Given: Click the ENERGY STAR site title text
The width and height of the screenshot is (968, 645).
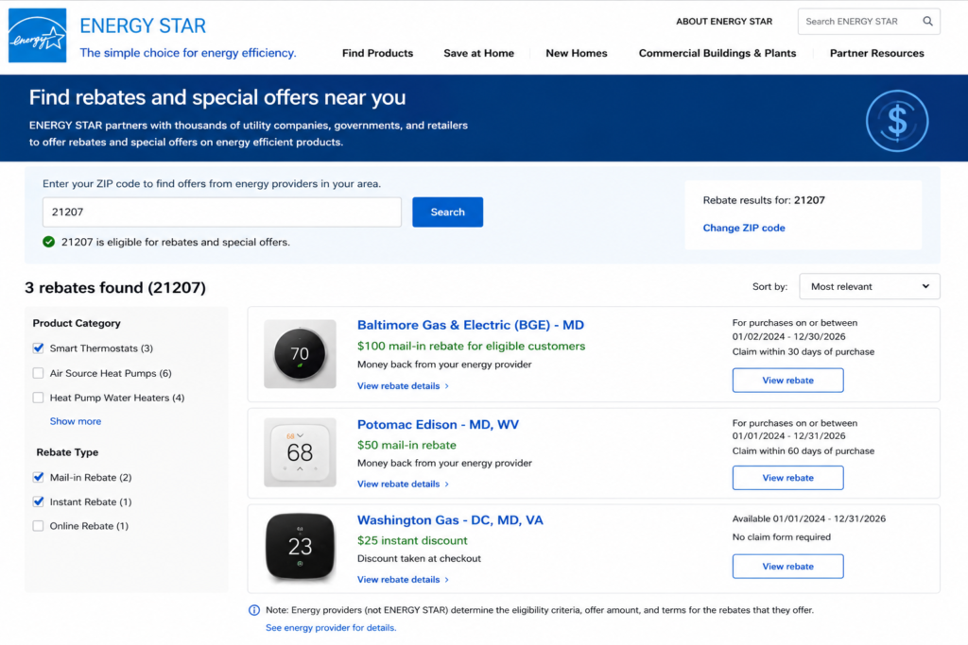Looking at the screenshot, I should coord(143,25).
